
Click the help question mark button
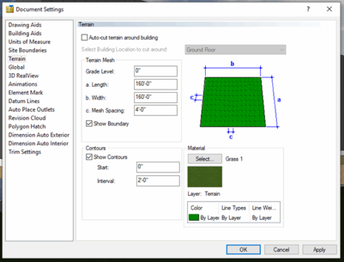point(308,9)
